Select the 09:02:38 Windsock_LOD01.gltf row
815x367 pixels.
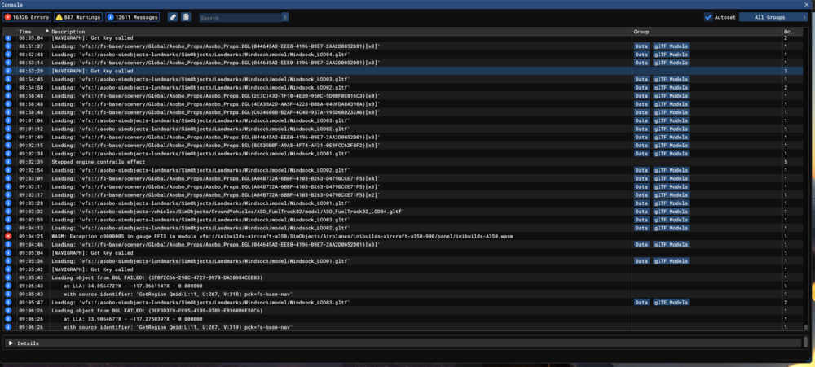coord(403,154)
